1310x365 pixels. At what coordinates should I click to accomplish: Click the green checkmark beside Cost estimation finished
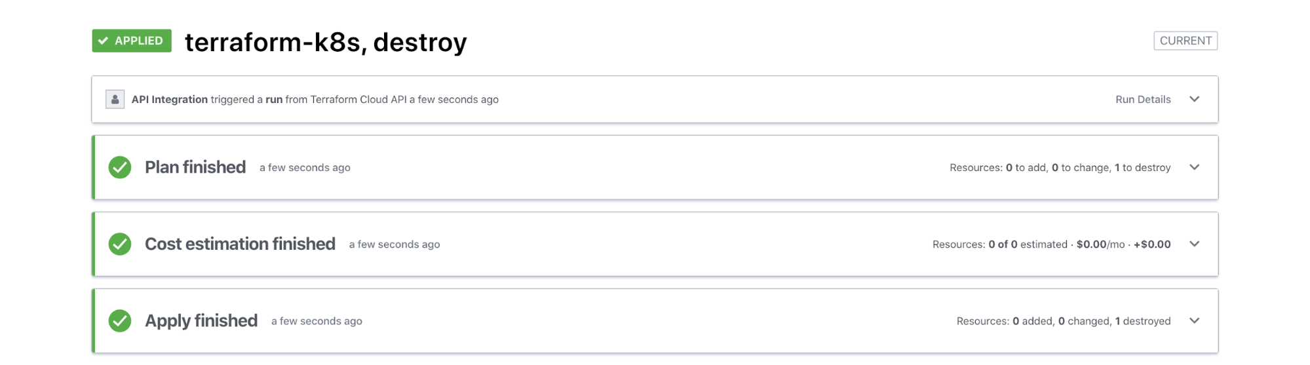pyautogui.click(x=120, y=244)
